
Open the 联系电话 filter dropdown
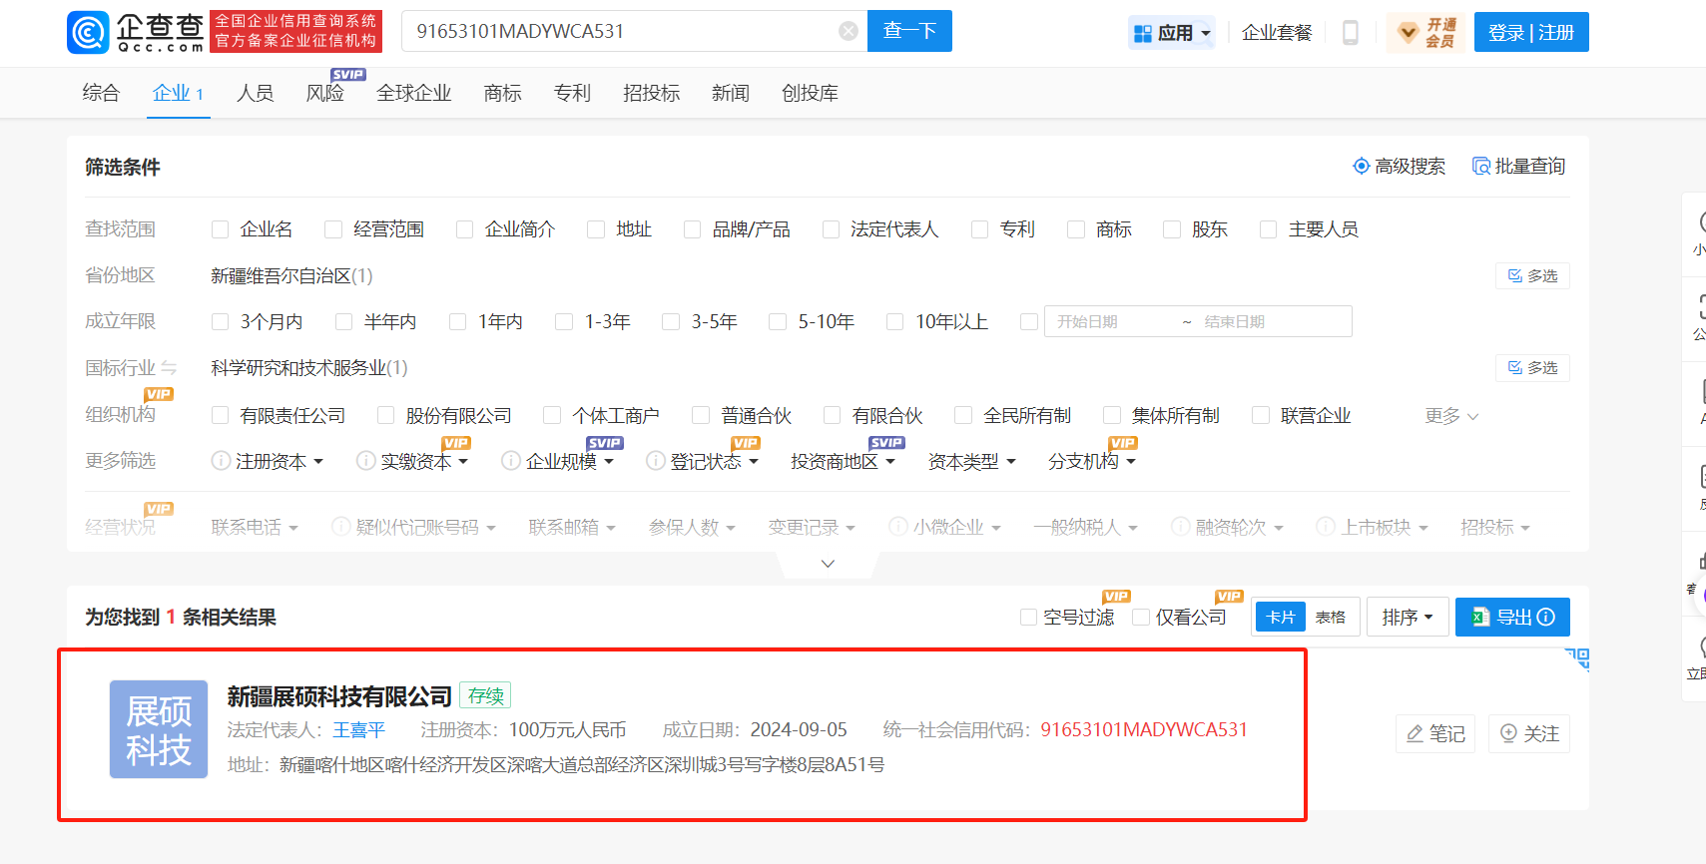(255, 528)
